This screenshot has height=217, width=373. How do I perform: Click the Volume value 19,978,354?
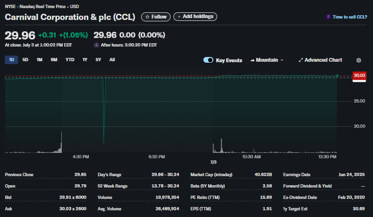click(167, 197)
